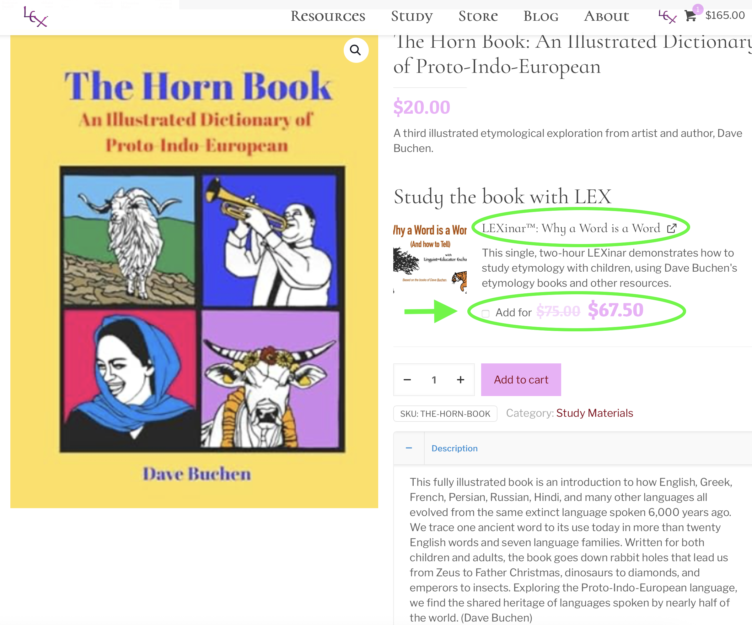Open the LEXinar Why a Word is a Word link
The width and height of the screenshot is (752, 625).
pyautogui.click(x=571, y=228)
